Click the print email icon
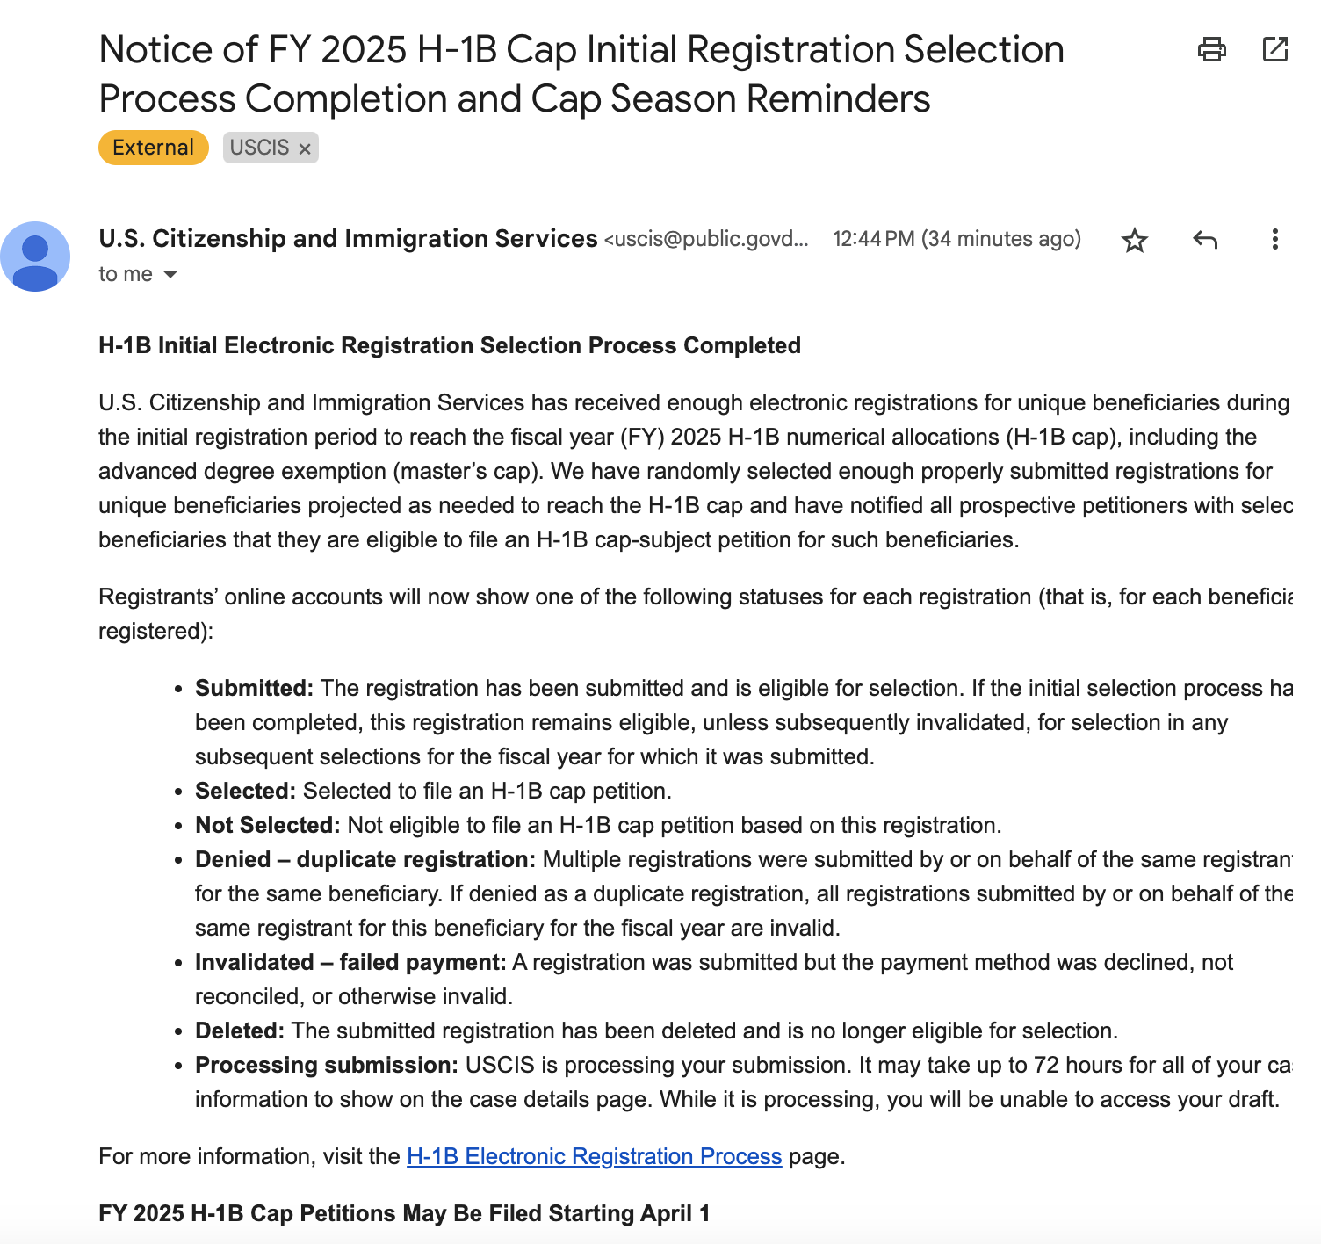 point(1213,50)
